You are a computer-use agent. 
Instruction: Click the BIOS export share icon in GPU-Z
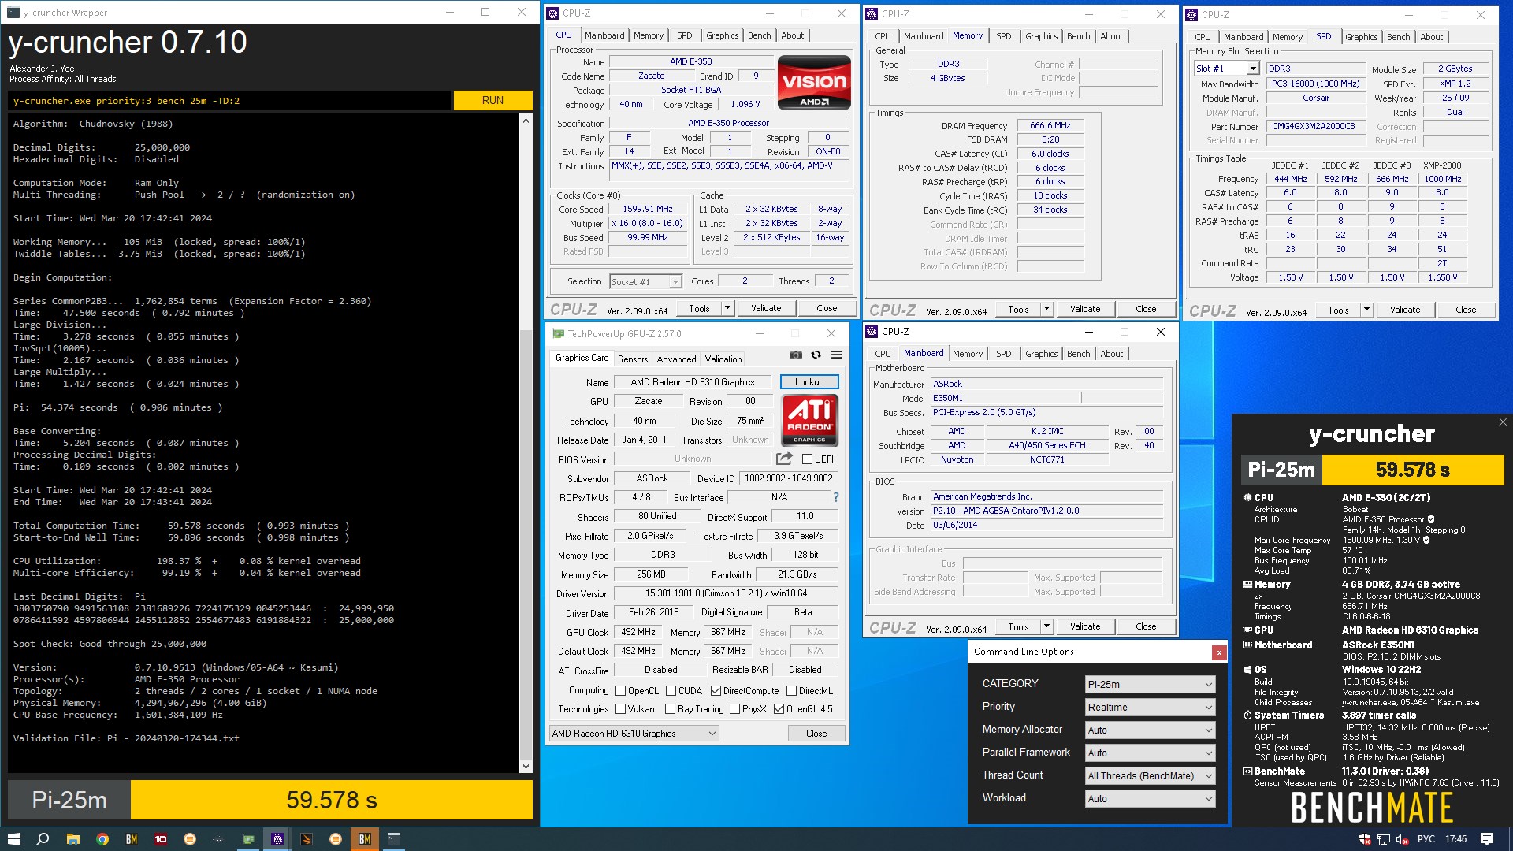point(784,459)
